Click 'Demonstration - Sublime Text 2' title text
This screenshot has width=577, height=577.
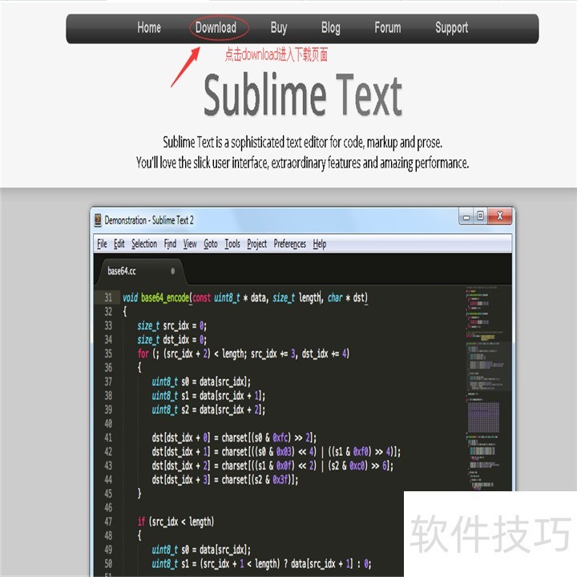[149, 220]
